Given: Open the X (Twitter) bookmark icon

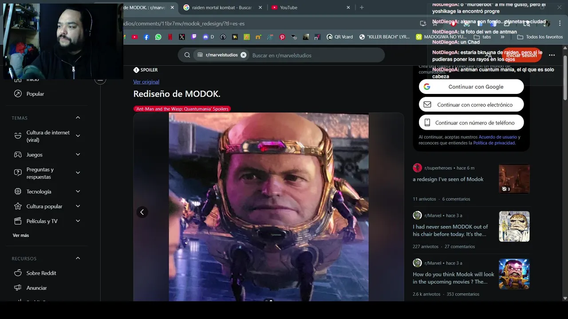Looking at the screenshot, I should pyautogui.click(x=182, y=37).
